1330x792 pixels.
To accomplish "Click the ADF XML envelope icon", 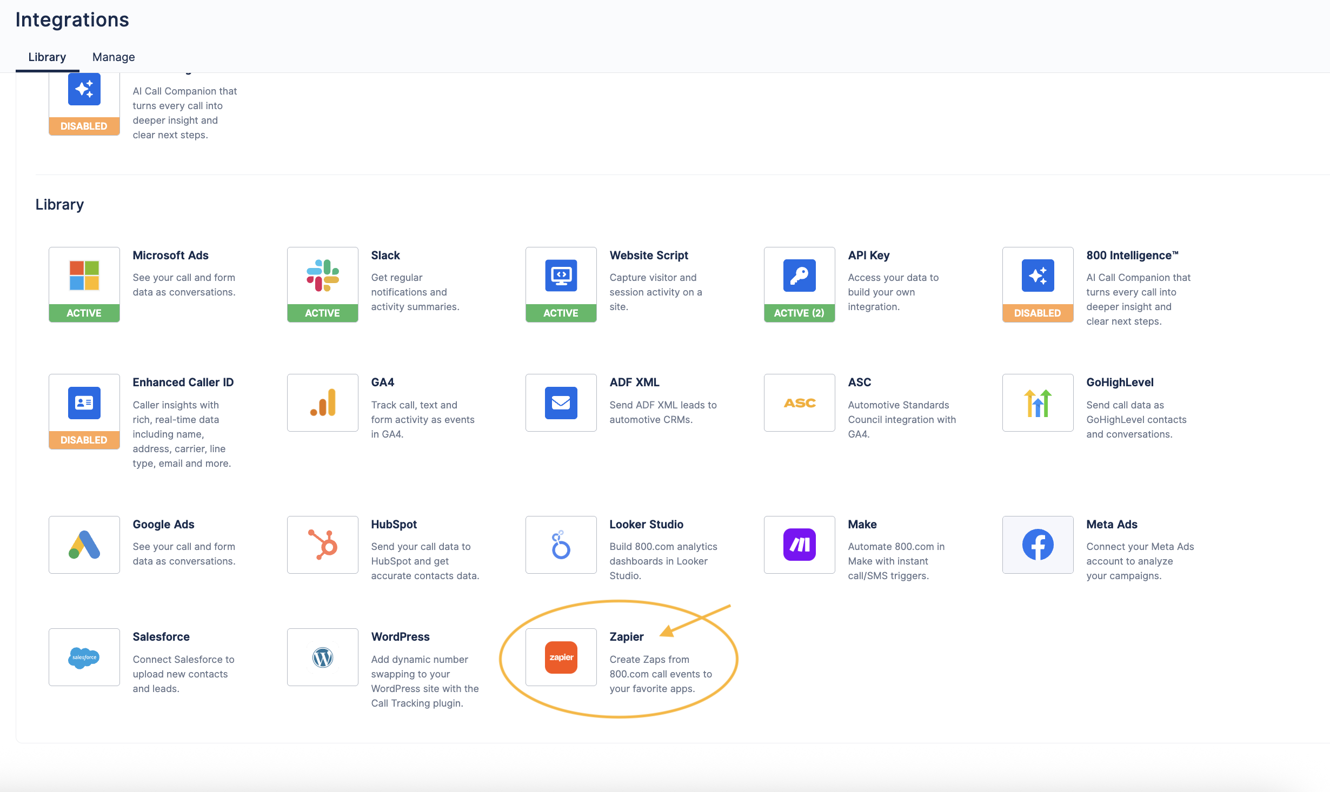I will (561, 403).
